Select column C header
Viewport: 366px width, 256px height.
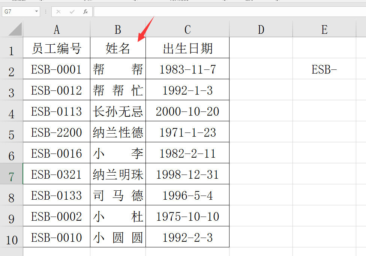[187, 29]
